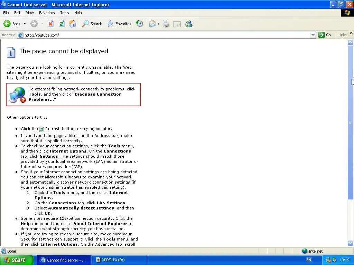Open the Windows start menu
The width and height of the screenshot is (354, 265).
coord(16,260)
